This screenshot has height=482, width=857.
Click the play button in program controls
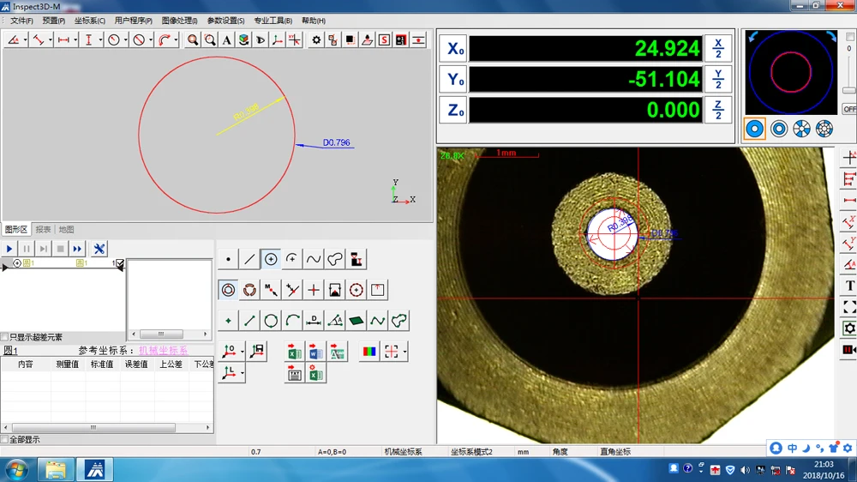coord(9,249)
